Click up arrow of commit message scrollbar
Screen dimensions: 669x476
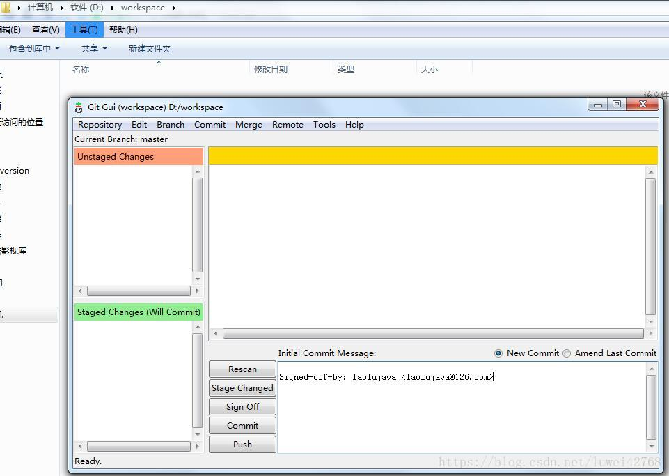(x=651, y=368)
